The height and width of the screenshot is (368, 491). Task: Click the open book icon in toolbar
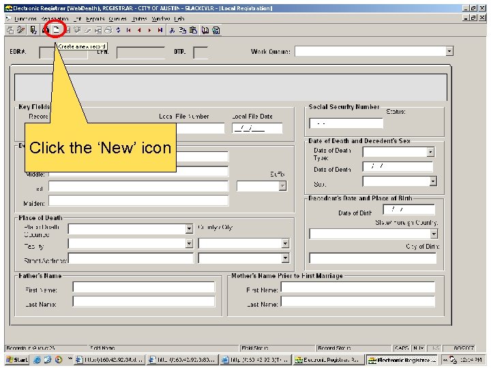point(205,30)
